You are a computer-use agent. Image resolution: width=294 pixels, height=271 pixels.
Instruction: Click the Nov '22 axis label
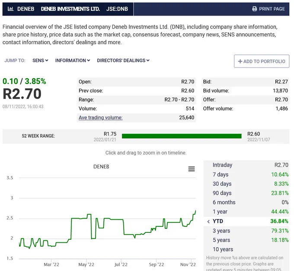click(188, 265)
